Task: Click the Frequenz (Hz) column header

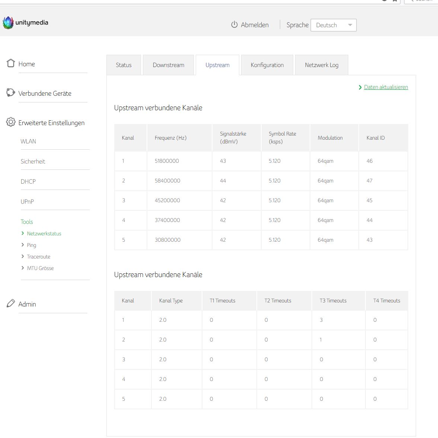Action: click(x=170, y=138)
